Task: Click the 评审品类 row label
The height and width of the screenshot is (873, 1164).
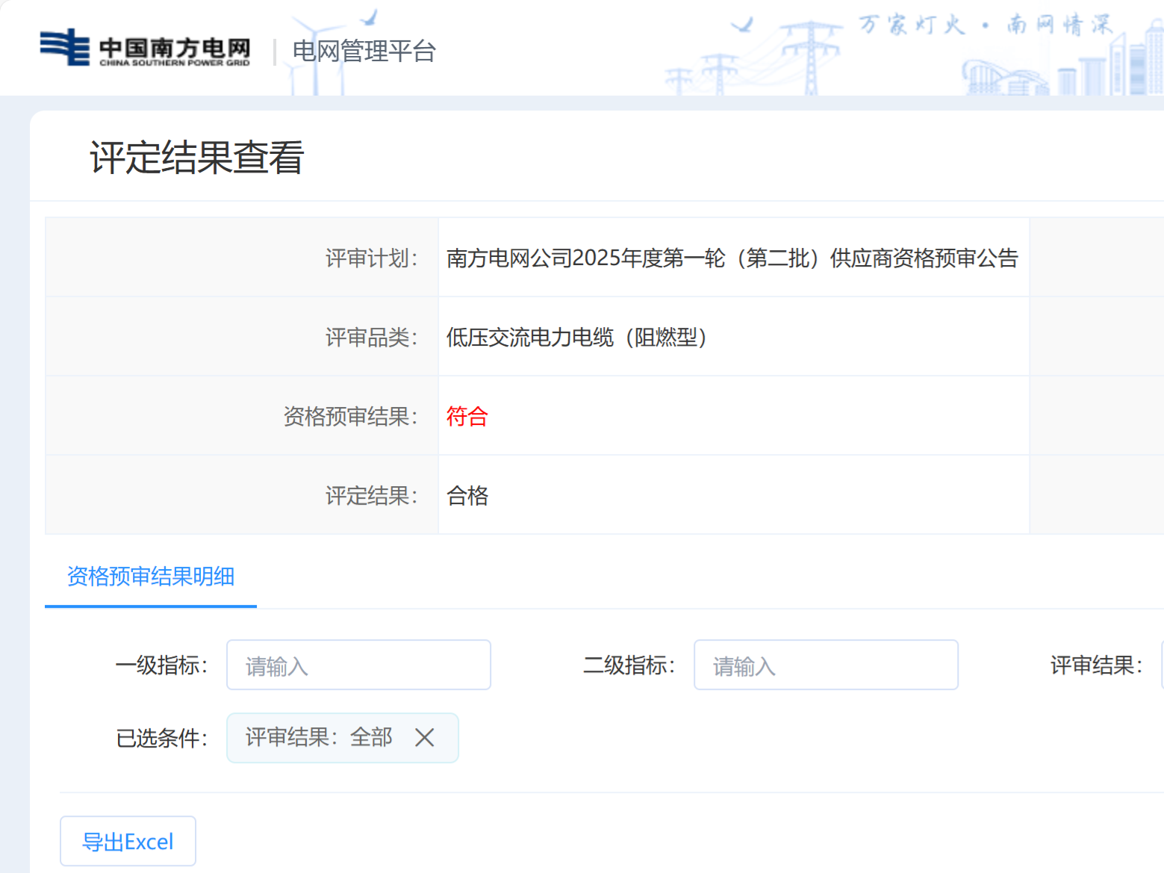Action: click(371, 338)
